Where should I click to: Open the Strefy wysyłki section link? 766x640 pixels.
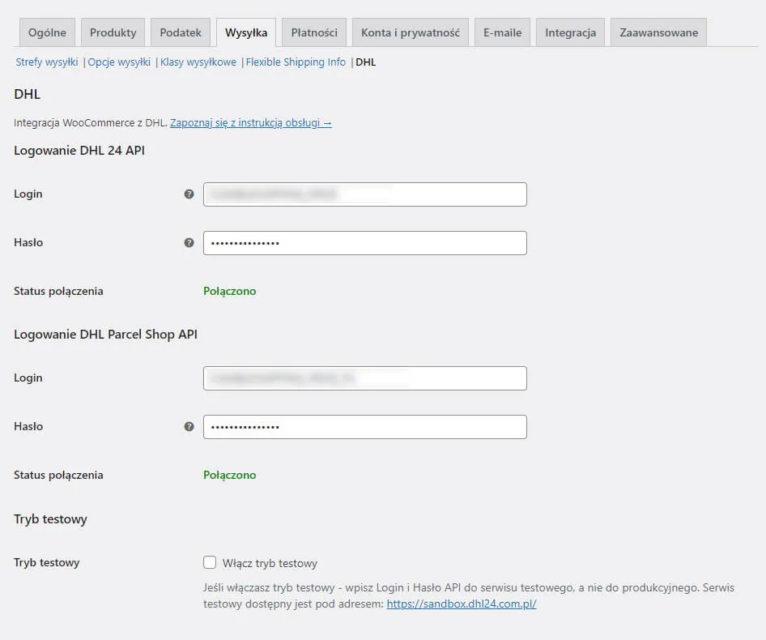(47, 62)
